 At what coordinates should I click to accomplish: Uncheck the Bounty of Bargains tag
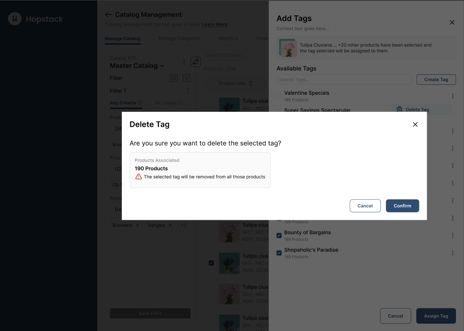coord(279,236)
